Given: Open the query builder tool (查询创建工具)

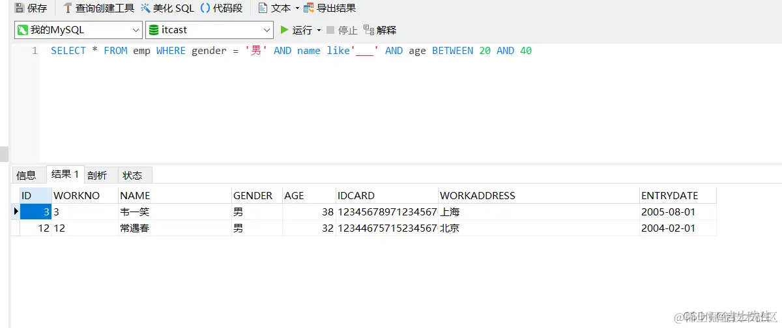Looking at the screenshot, I should (98, 8).
